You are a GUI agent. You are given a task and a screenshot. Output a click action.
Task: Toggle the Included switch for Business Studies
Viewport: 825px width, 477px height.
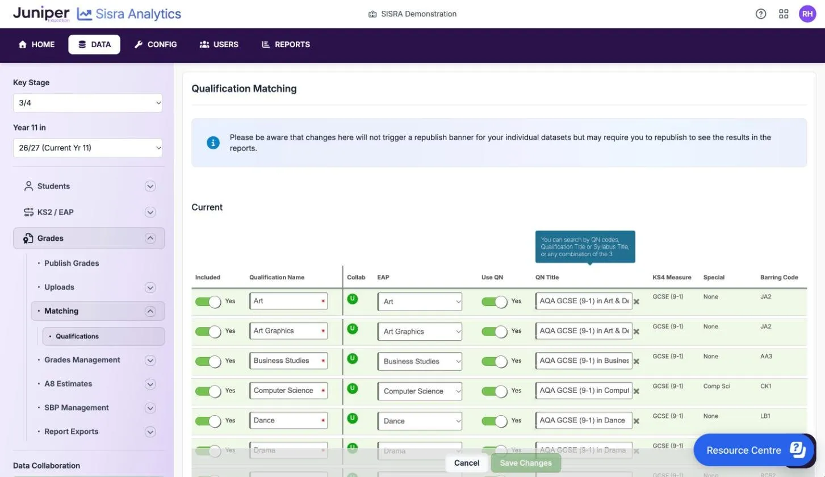click(208, 361)
